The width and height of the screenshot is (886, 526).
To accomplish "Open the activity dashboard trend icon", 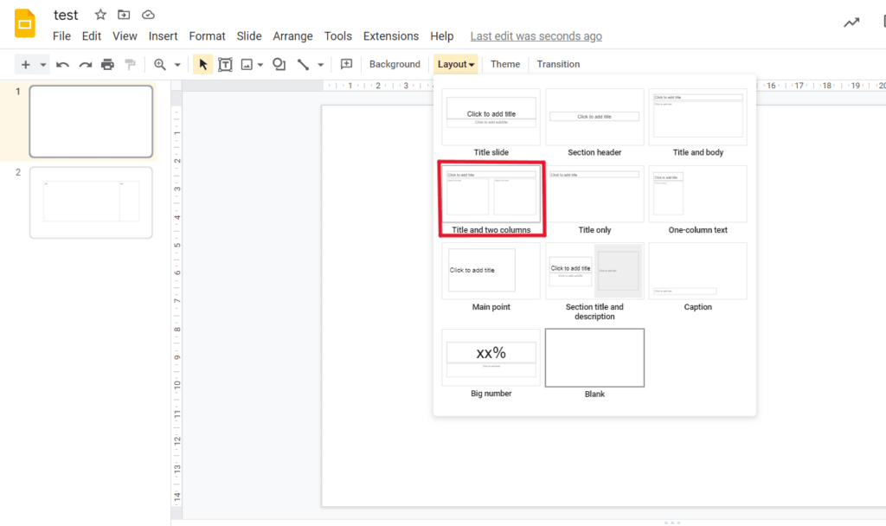I will coord(851,22).
